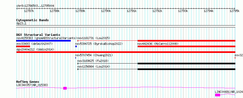The width and height of the screenshot is (243, 98).
Task: Select the 8p23.1 cytogenetic band label
Action: pyautogui.click(x=21, y=24)
